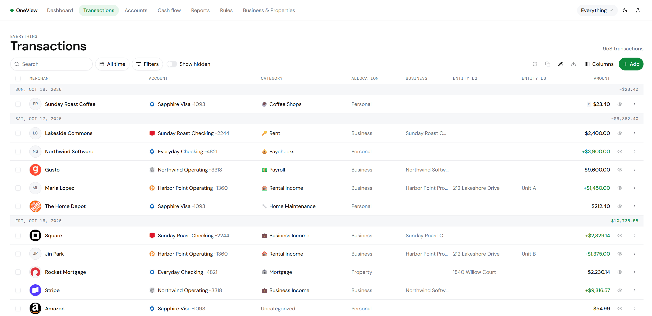Open the user profile icon

tap(638, 10)
